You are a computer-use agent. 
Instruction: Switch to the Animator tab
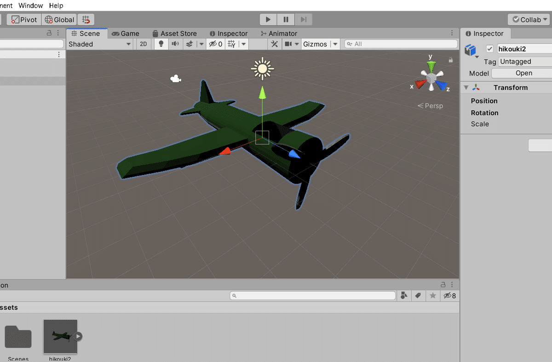pyautogui.click(x=278, y=33)
